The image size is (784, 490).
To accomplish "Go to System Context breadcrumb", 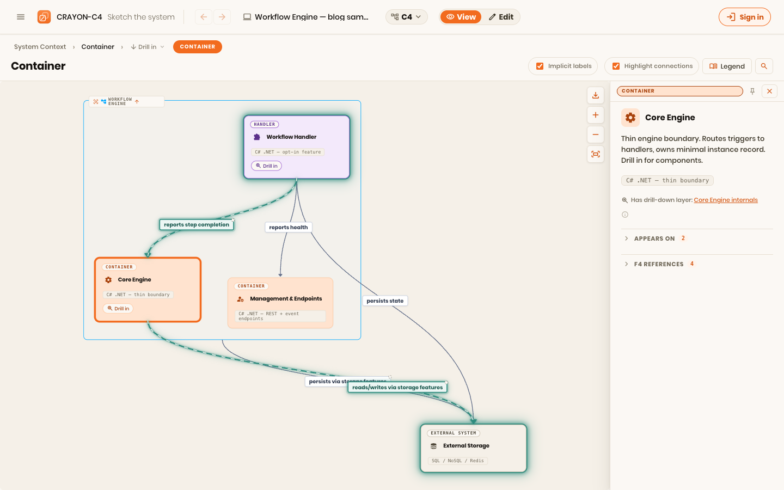I will [x=40, y=47].
